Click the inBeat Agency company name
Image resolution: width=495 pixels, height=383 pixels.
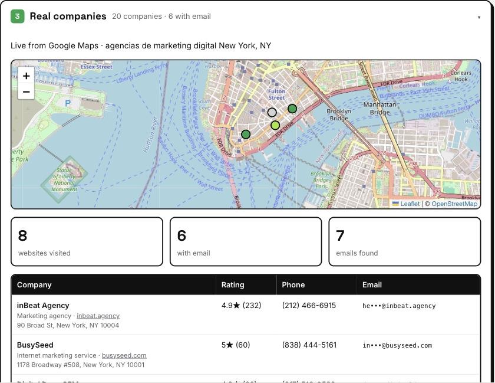[x=43, y=306]
